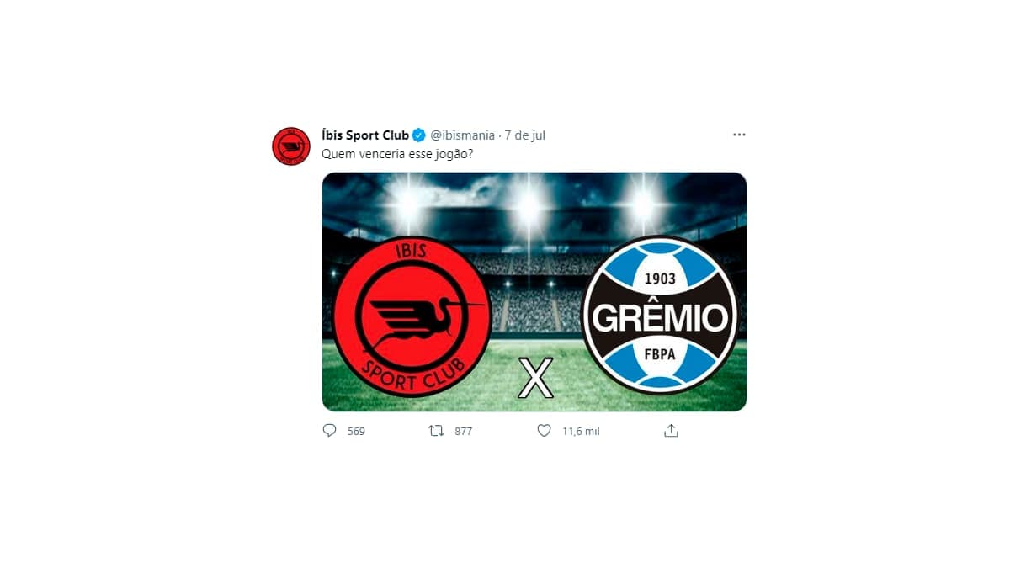Open the Íbis Sport Club display name
Viewport: 1010px width, 568px height.
pyautogui.click(x=365, y=135)
